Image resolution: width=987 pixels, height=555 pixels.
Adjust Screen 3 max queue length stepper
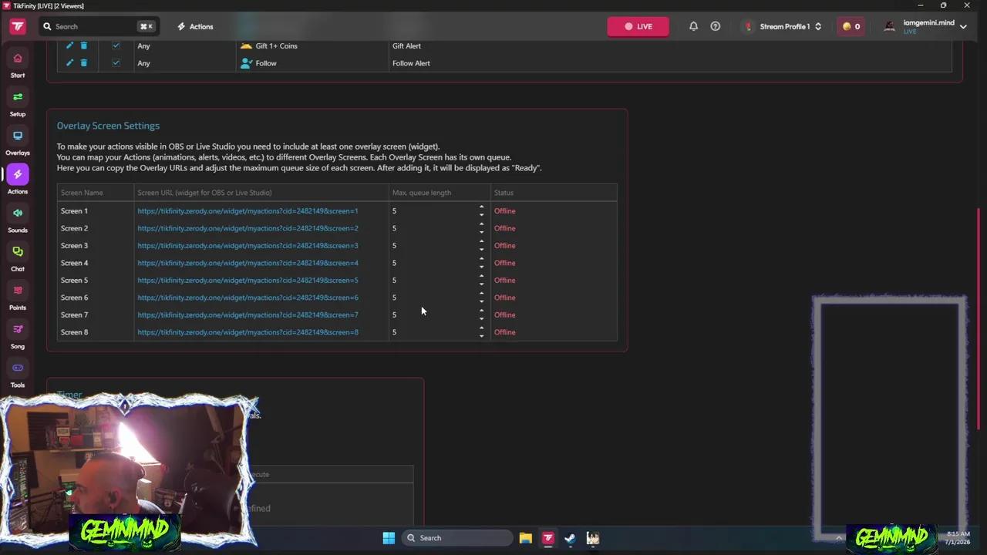(x=481, y=245)
